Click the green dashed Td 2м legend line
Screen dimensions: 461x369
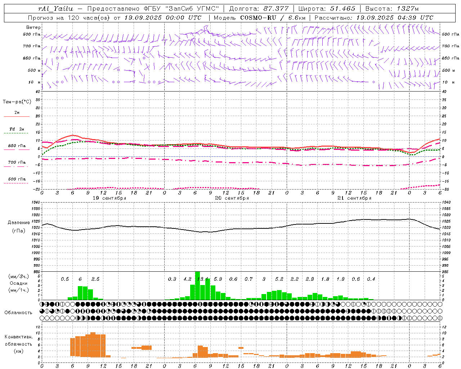pyautogui.click(x=16, y=133)
